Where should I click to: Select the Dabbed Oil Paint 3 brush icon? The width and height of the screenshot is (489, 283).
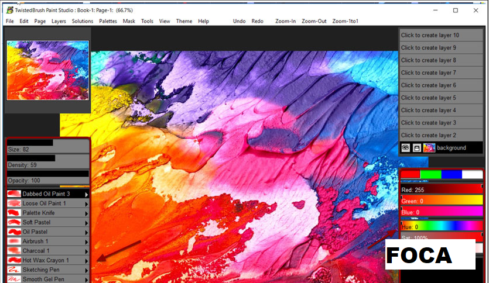[x=14, y=194]
